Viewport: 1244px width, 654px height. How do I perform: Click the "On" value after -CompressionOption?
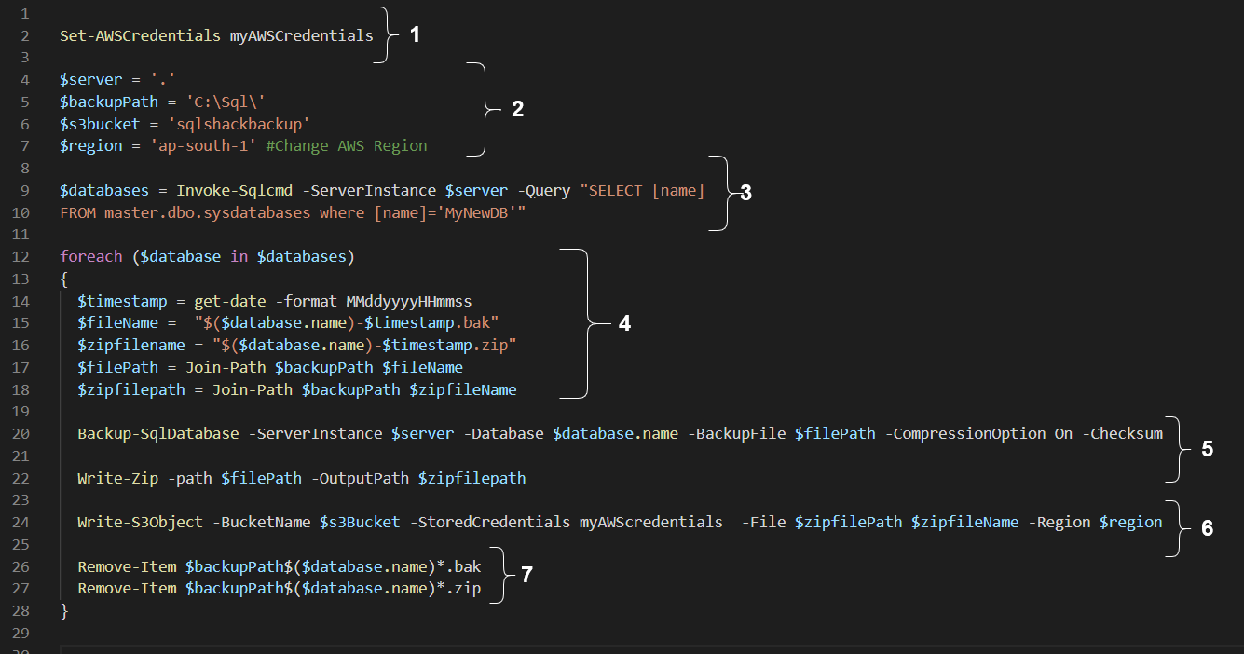click(1063, 433)
